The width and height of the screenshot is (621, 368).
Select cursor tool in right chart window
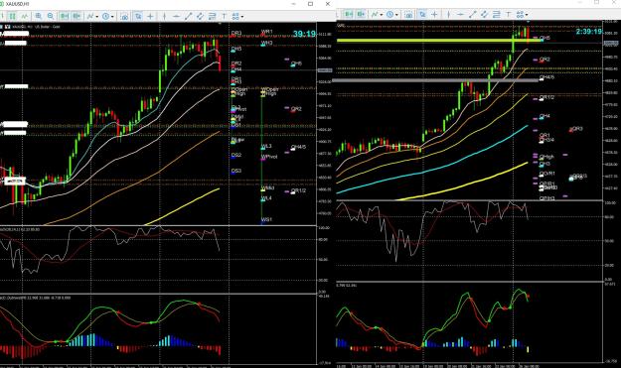422,15
